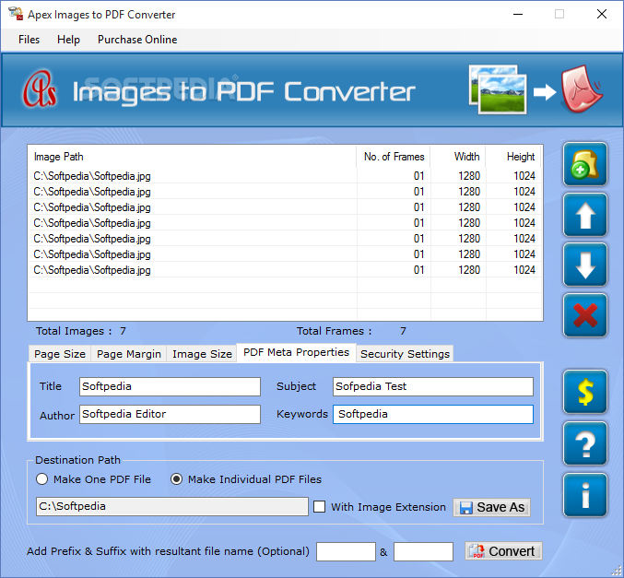The width and height of the screenshot is (624, 578).
Task: Open the Security Settings tab
Action: [405, 354]
